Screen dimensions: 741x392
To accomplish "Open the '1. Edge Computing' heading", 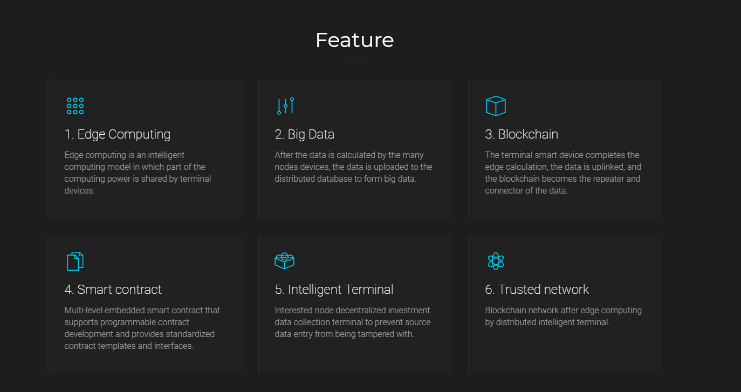I will (x=118, y=134).
